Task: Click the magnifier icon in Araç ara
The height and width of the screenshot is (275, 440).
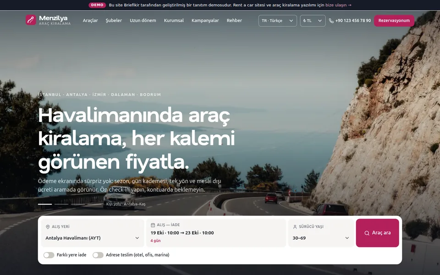Action: [x=367, y=233]
